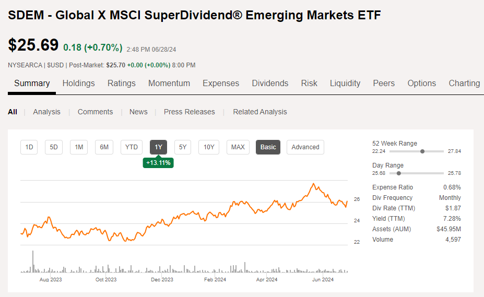
Task: Filter feed by Press Releases
Action: 189,112
